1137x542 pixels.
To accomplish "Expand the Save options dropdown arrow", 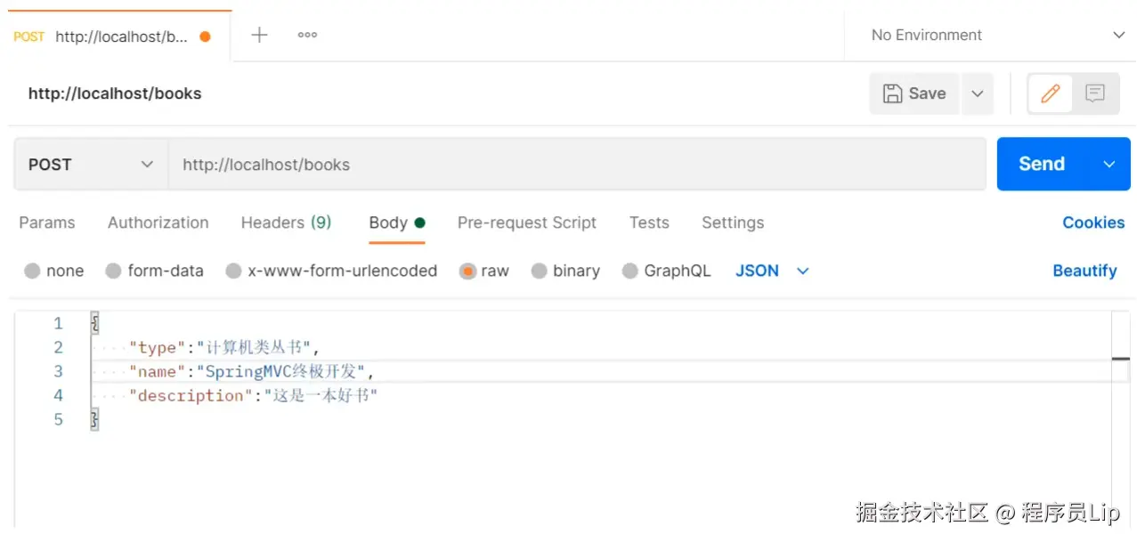I will pos(977,93).
